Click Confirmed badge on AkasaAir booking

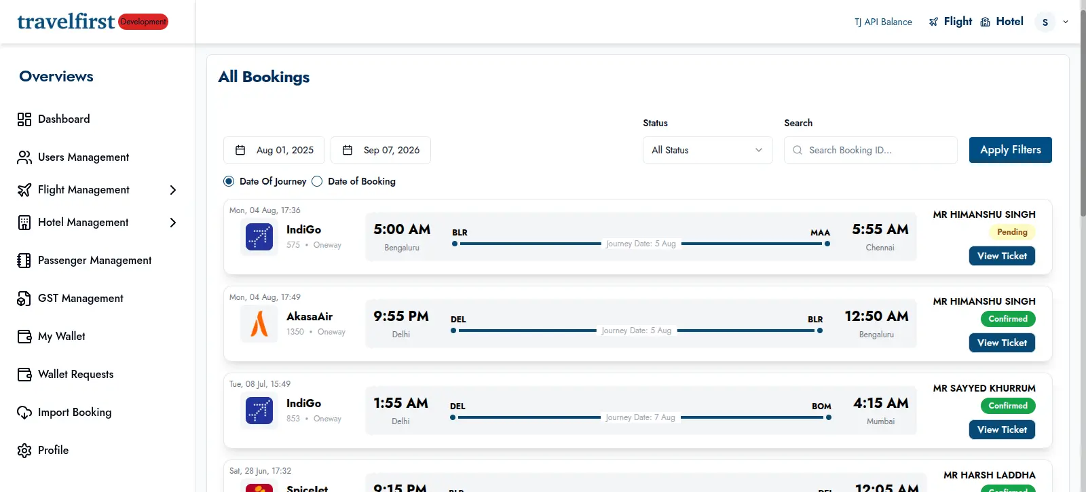(1008, 319)
